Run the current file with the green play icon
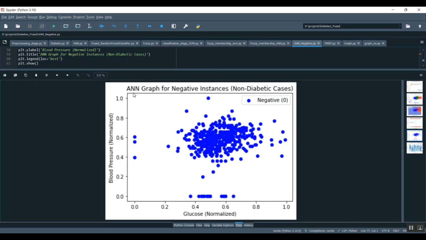Viewport: 426px width, 240px height. [54, 26]
